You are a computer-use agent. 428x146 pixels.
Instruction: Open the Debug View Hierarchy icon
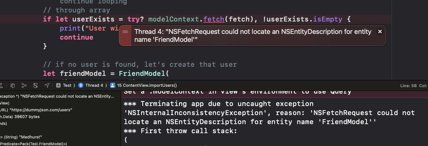(x=13, y=86)
